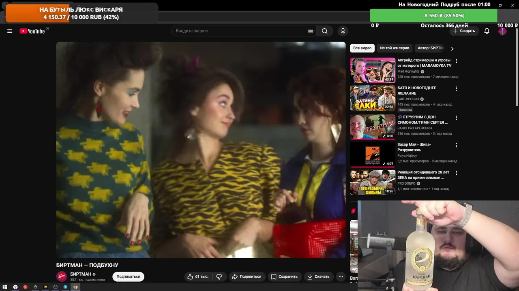The width and height of the screenshot is (519, 291).
Task: Select the 'Из той же серии' chip
Action: click(x=395, y=48)
